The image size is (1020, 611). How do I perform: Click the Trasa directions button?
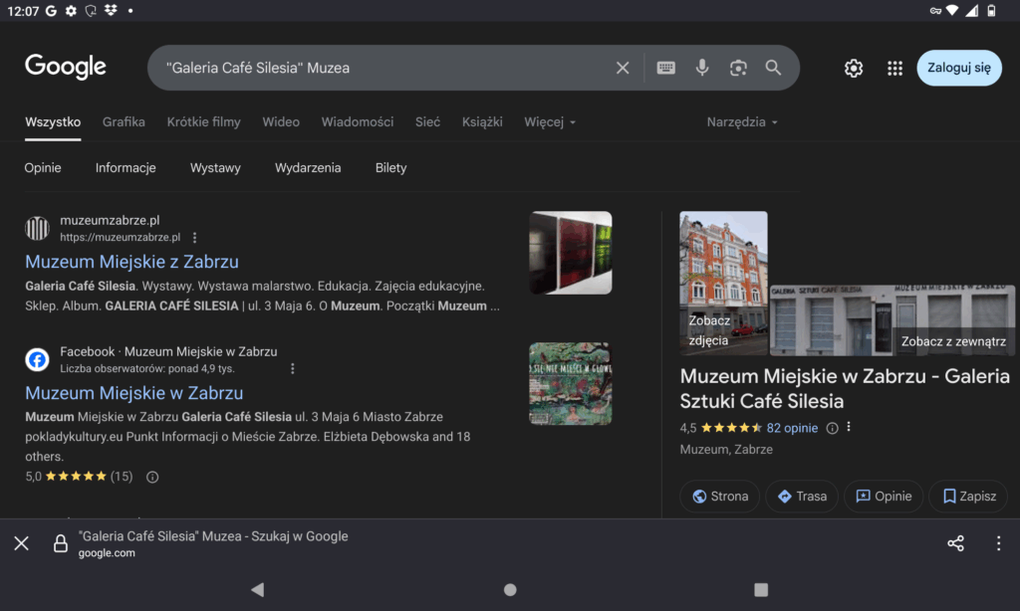(x=802, y=496)
